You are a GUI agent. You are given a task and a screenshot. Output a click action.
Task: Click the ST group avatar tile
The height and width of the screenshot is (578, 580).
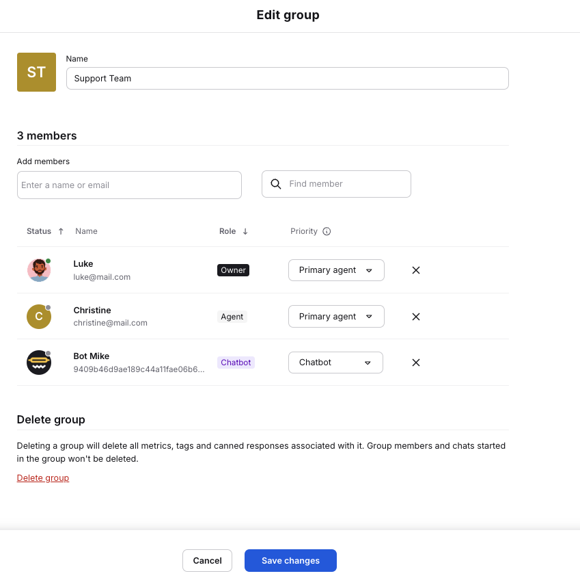tap(36, 72)
